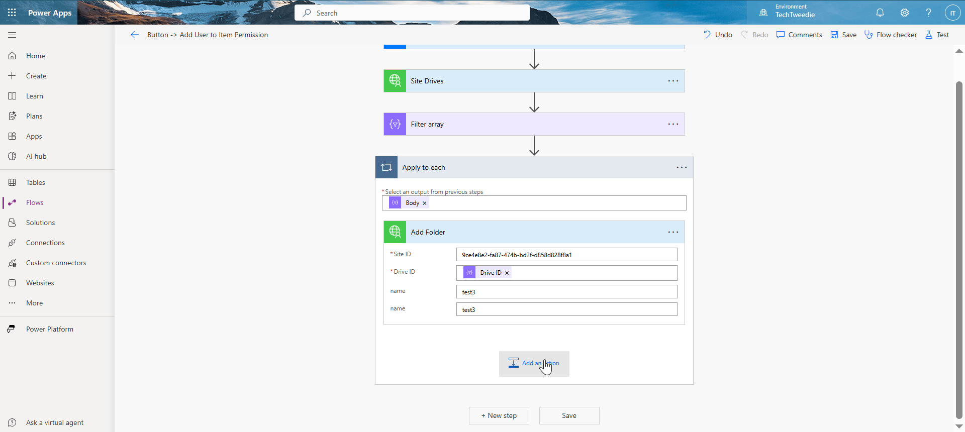Click Redo in the command bar
Image resolution: width=965 pixels, height=432 pixels.
click(754, 35)
